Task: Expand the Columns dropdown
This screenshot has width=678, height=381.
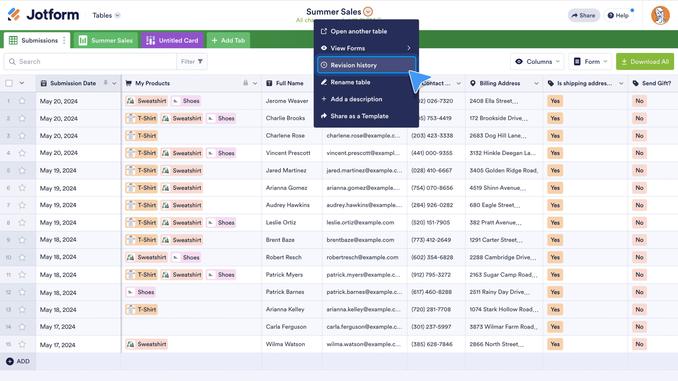Action: (537, 62)
